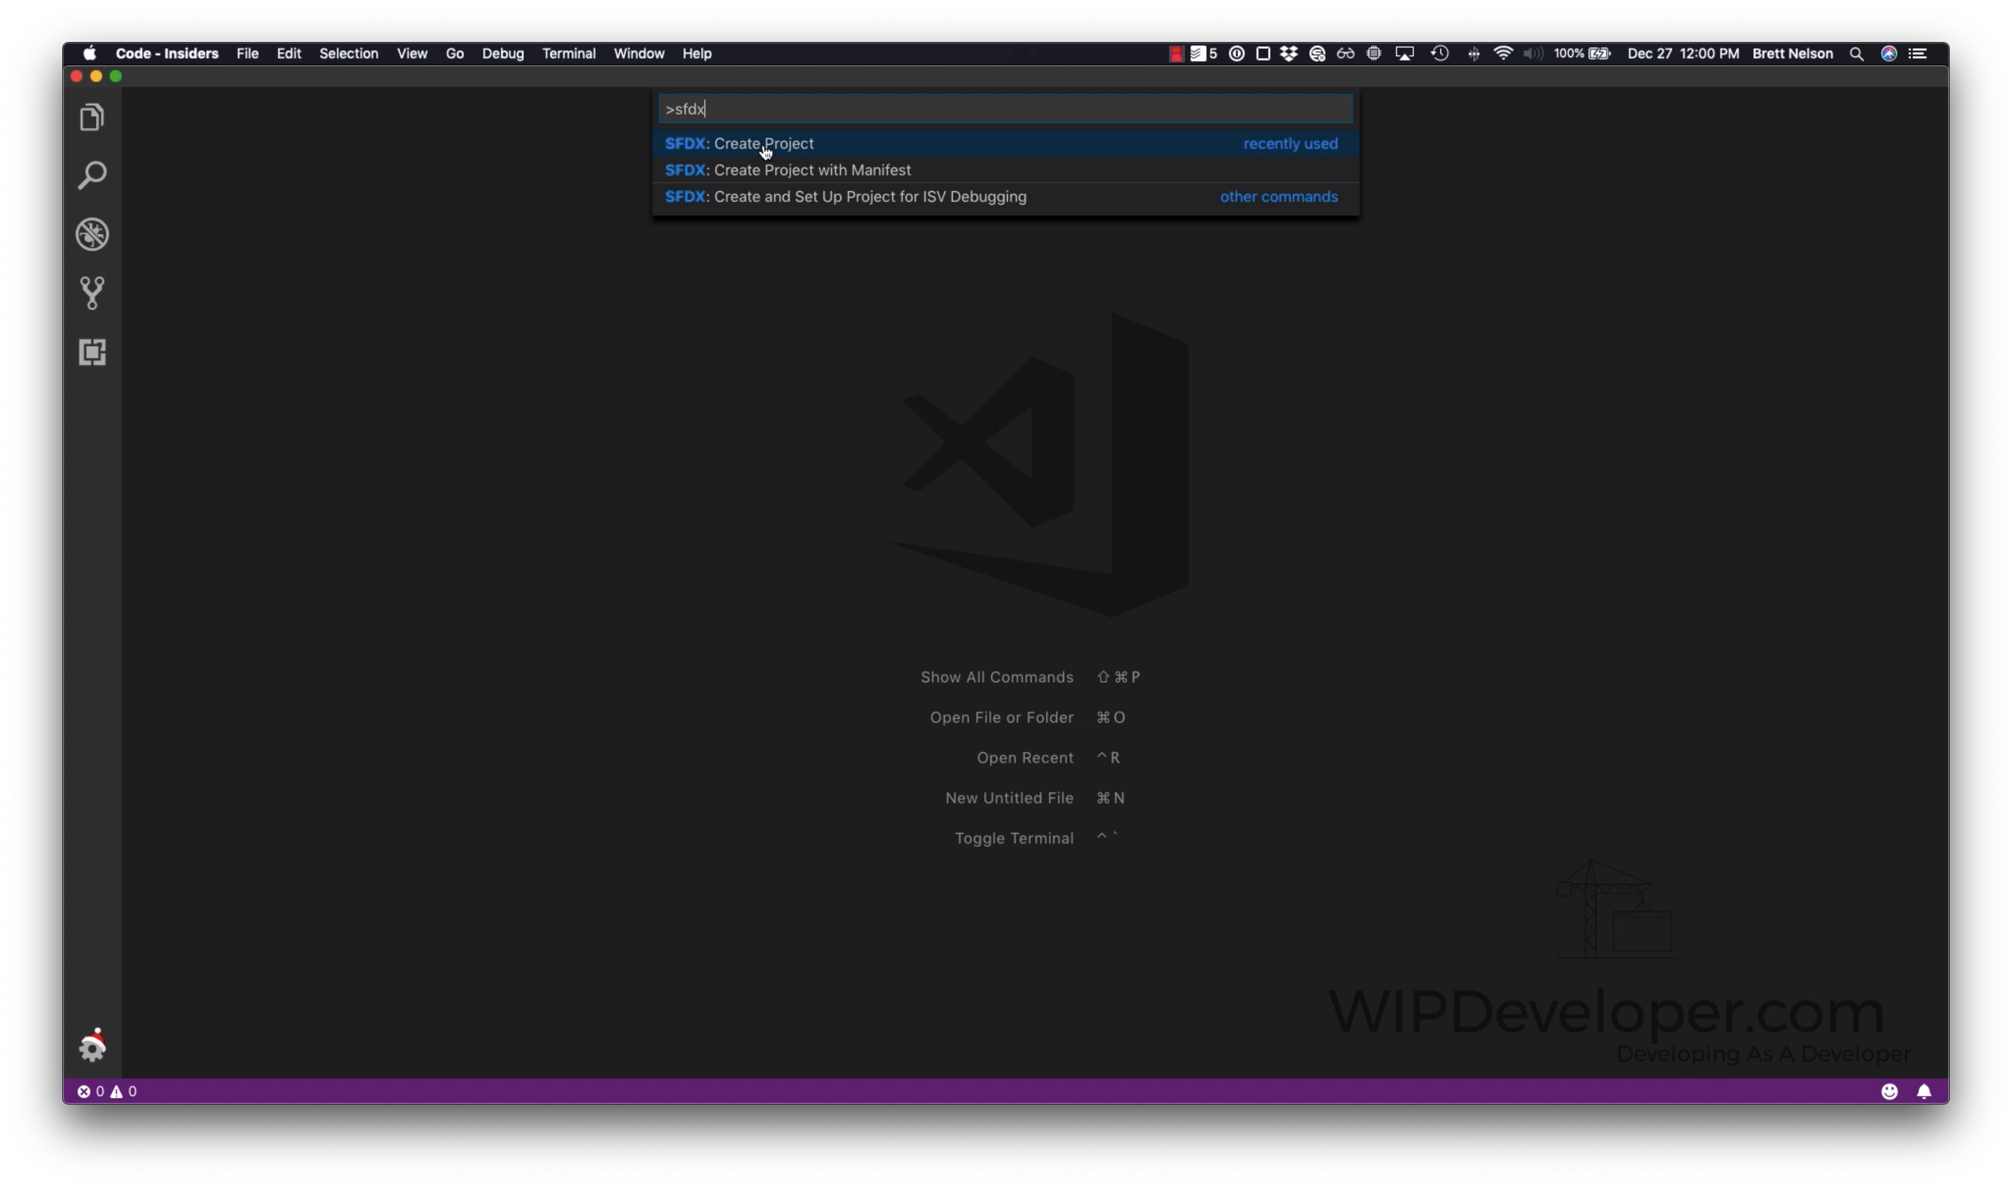This screenshot has width=2012, height=1187.
Task: Open Siri from the menu bar
Action: tap(1888, 54)
